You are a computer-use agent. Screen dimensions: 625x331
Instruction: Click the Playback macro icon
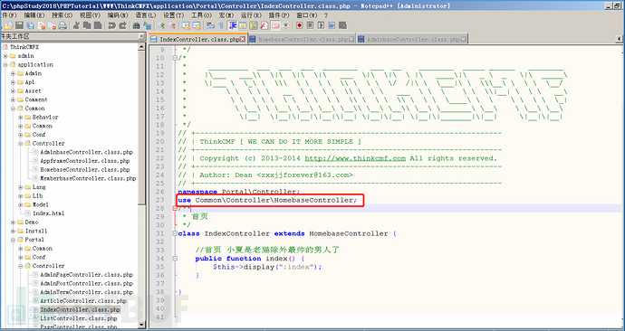click(321, 25)
